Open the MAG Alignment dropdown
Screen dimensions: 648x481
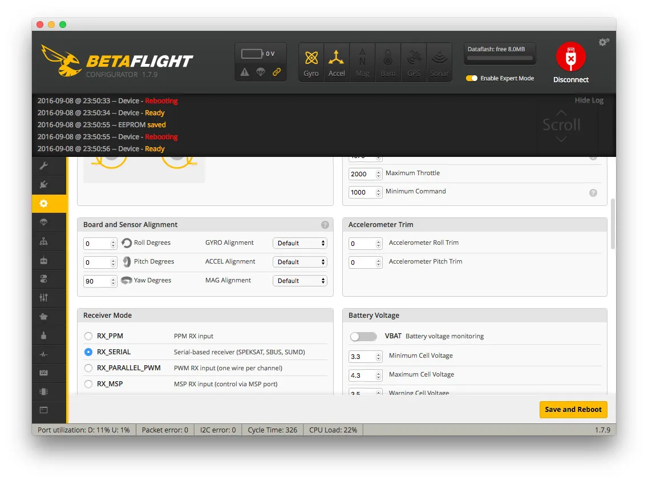299,281
